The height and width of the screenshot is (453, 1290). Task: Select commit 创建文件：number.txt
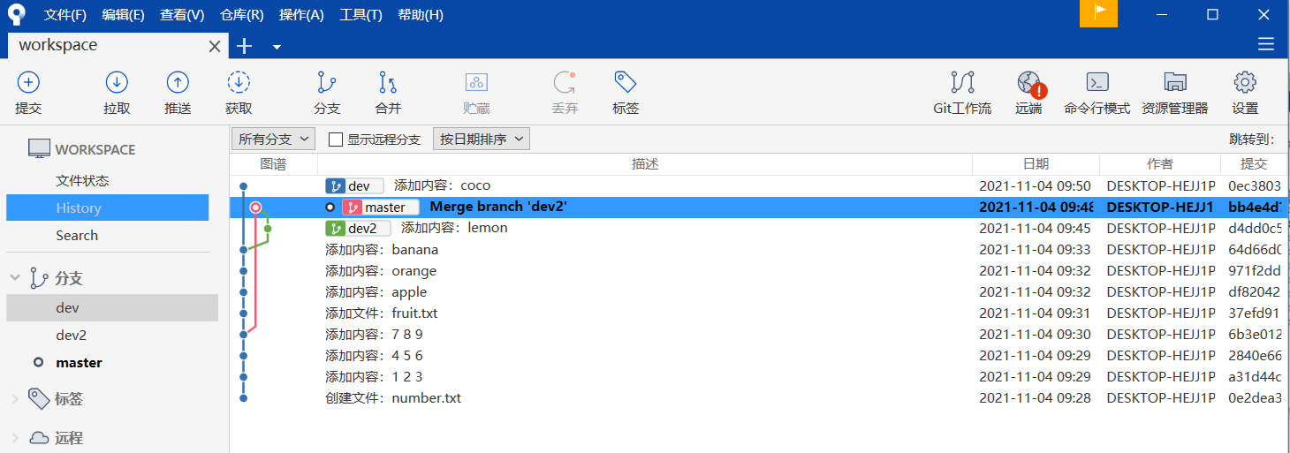(x=758, y=398)
